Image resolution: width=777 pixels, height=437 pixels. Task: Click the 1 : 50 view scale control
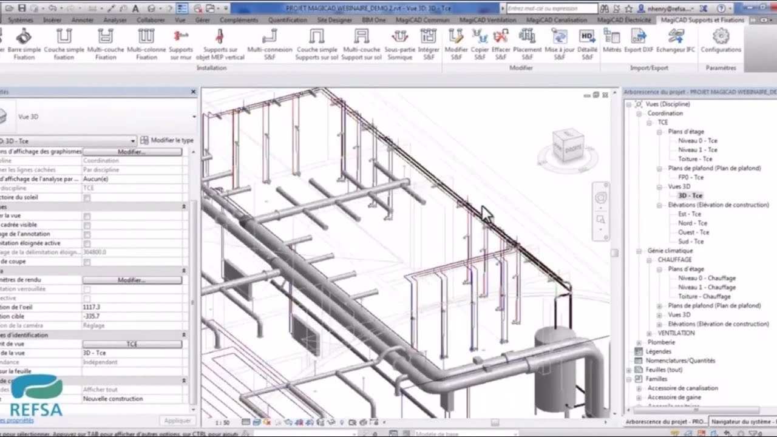(x=222, y=422)
